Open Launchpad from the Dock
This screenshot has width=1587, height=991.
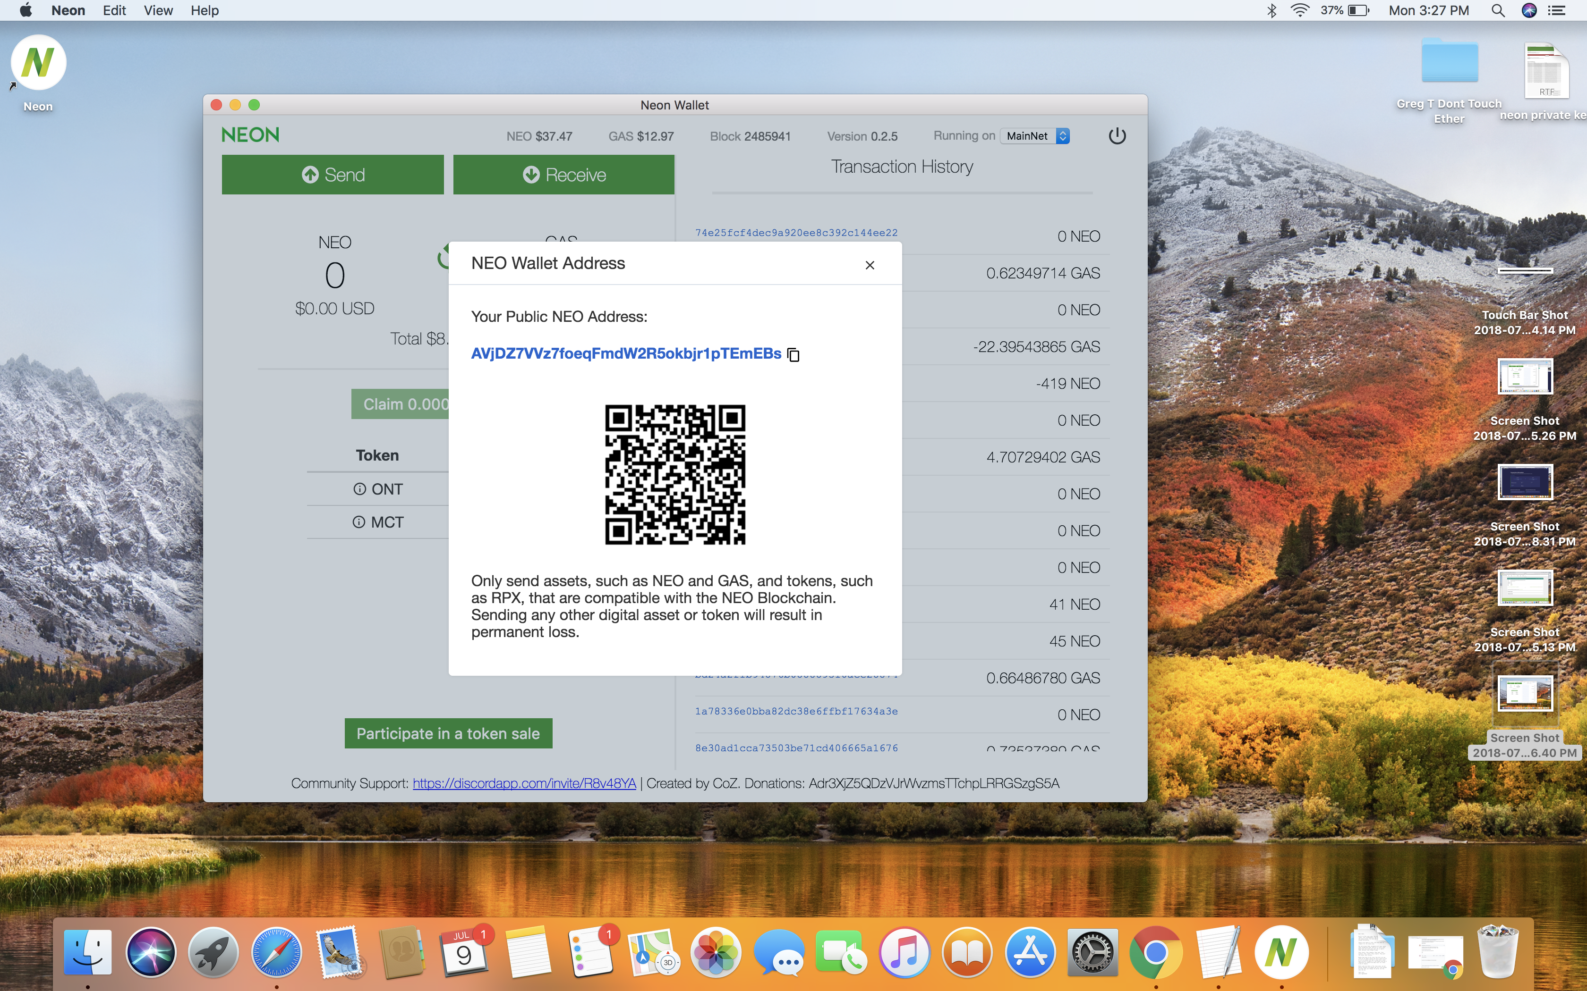point(213,952)
